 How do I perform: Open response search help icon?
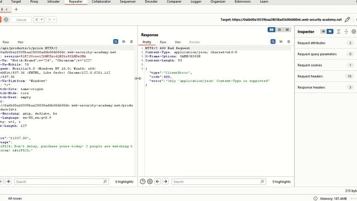pyautogui.click(x=143, y=181)
